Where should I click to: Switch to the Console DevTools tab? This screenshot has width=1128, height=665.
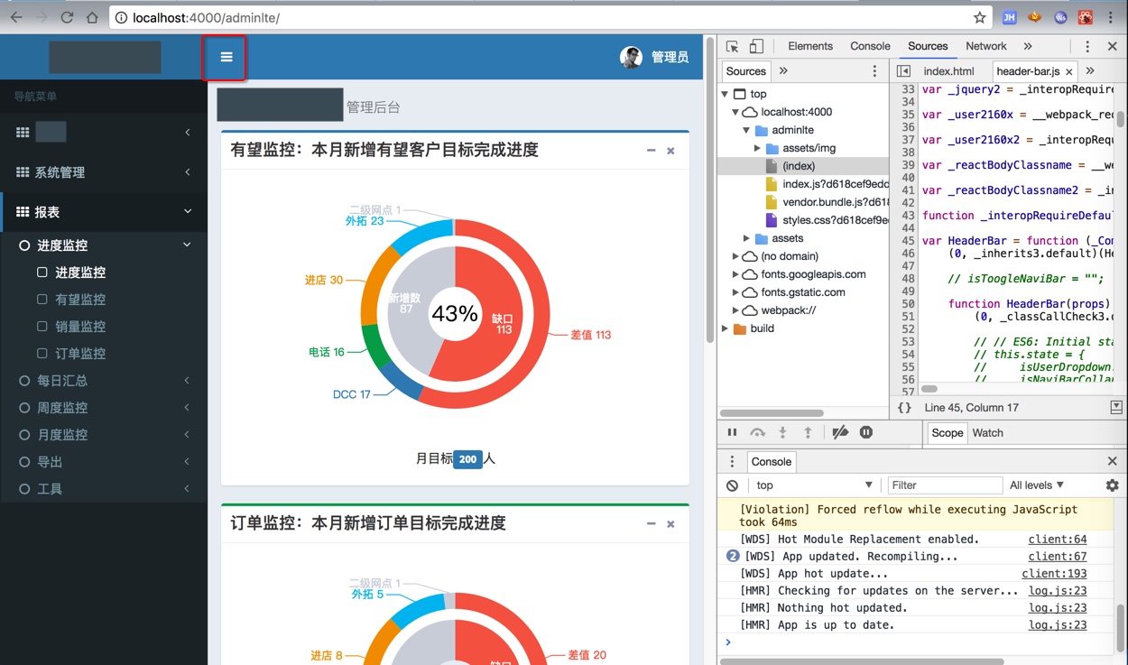click(870, 46)
